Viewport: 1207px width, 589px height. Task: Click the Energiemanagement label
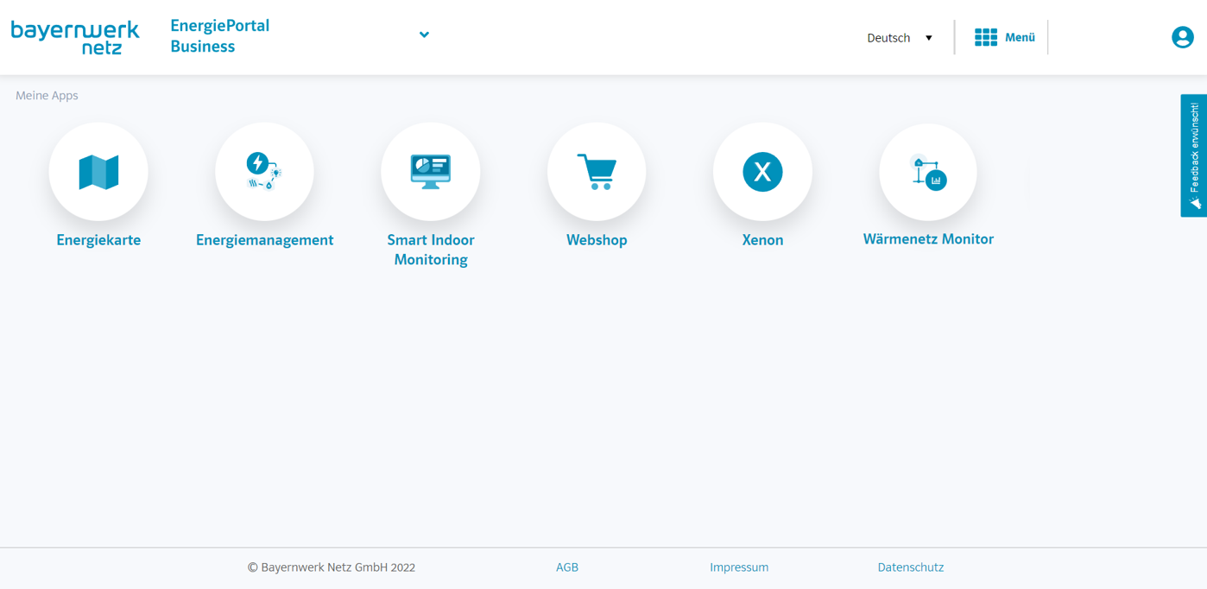pyautogui.click(x=264, y=240)
